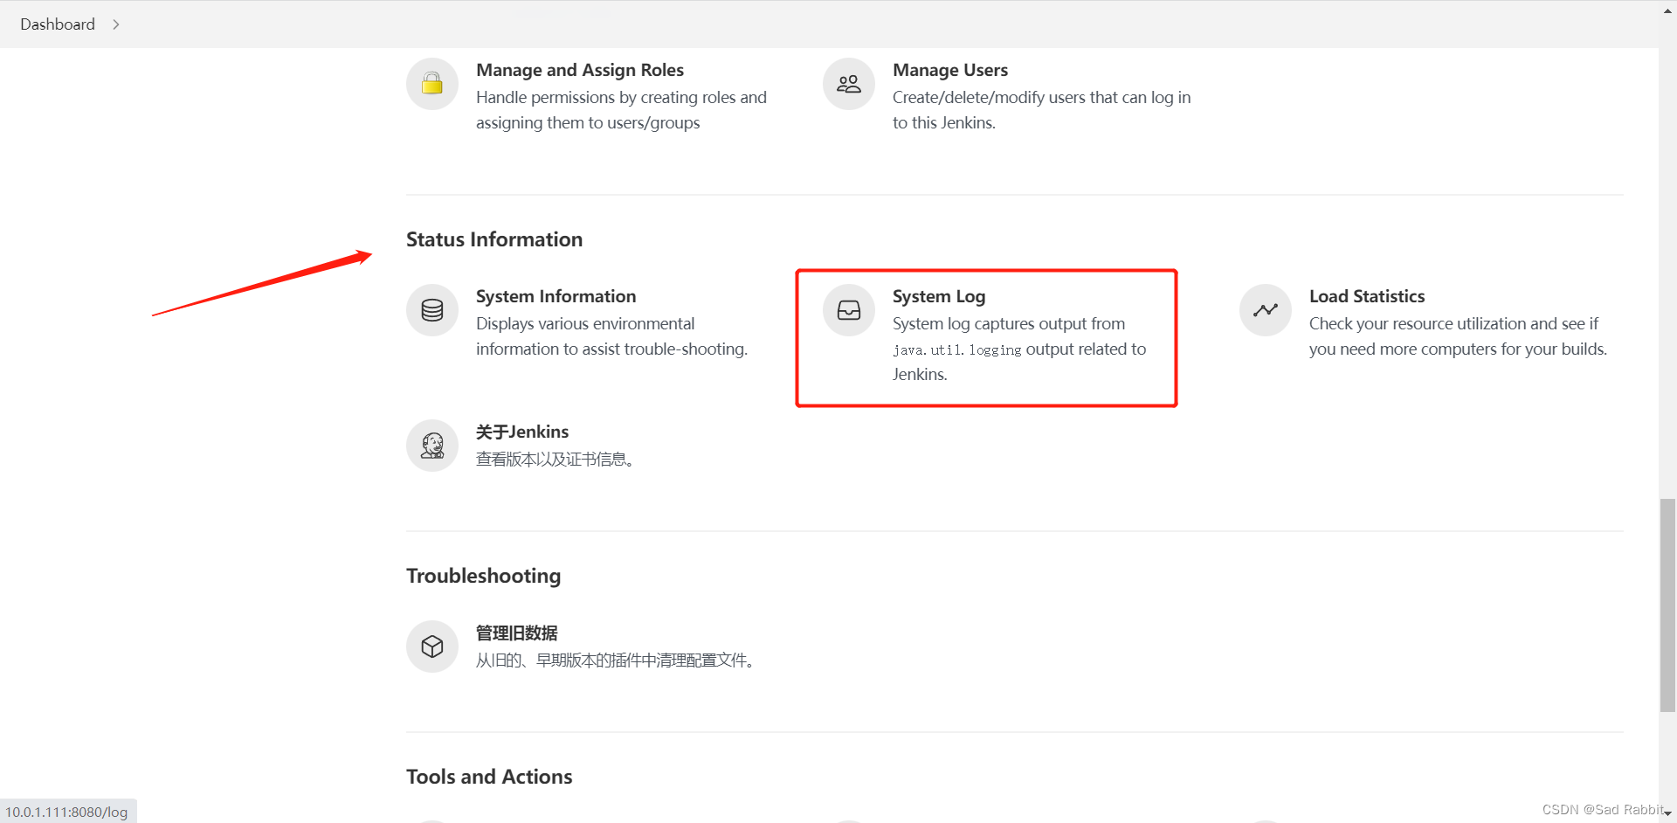Click the 'Tools and Actions' heading

(x=489, y=777)
